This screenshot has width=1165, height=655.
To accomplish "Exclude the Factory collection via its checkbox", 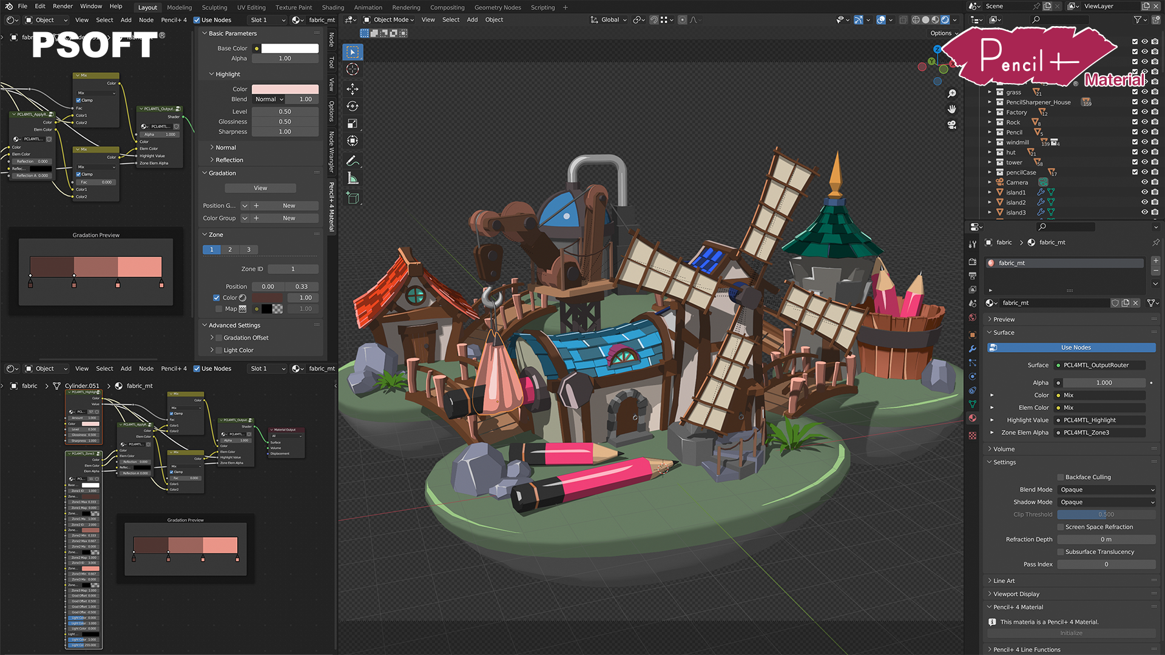I will point(1135,112).
